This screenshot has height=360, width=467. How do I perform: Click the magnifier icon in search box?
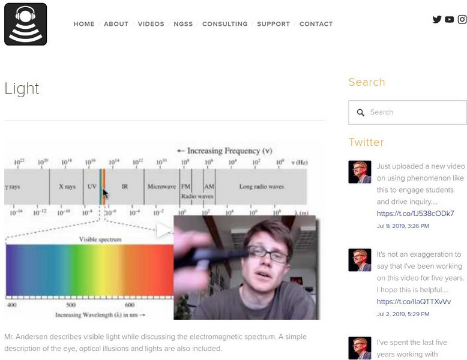tap(360, 113)
